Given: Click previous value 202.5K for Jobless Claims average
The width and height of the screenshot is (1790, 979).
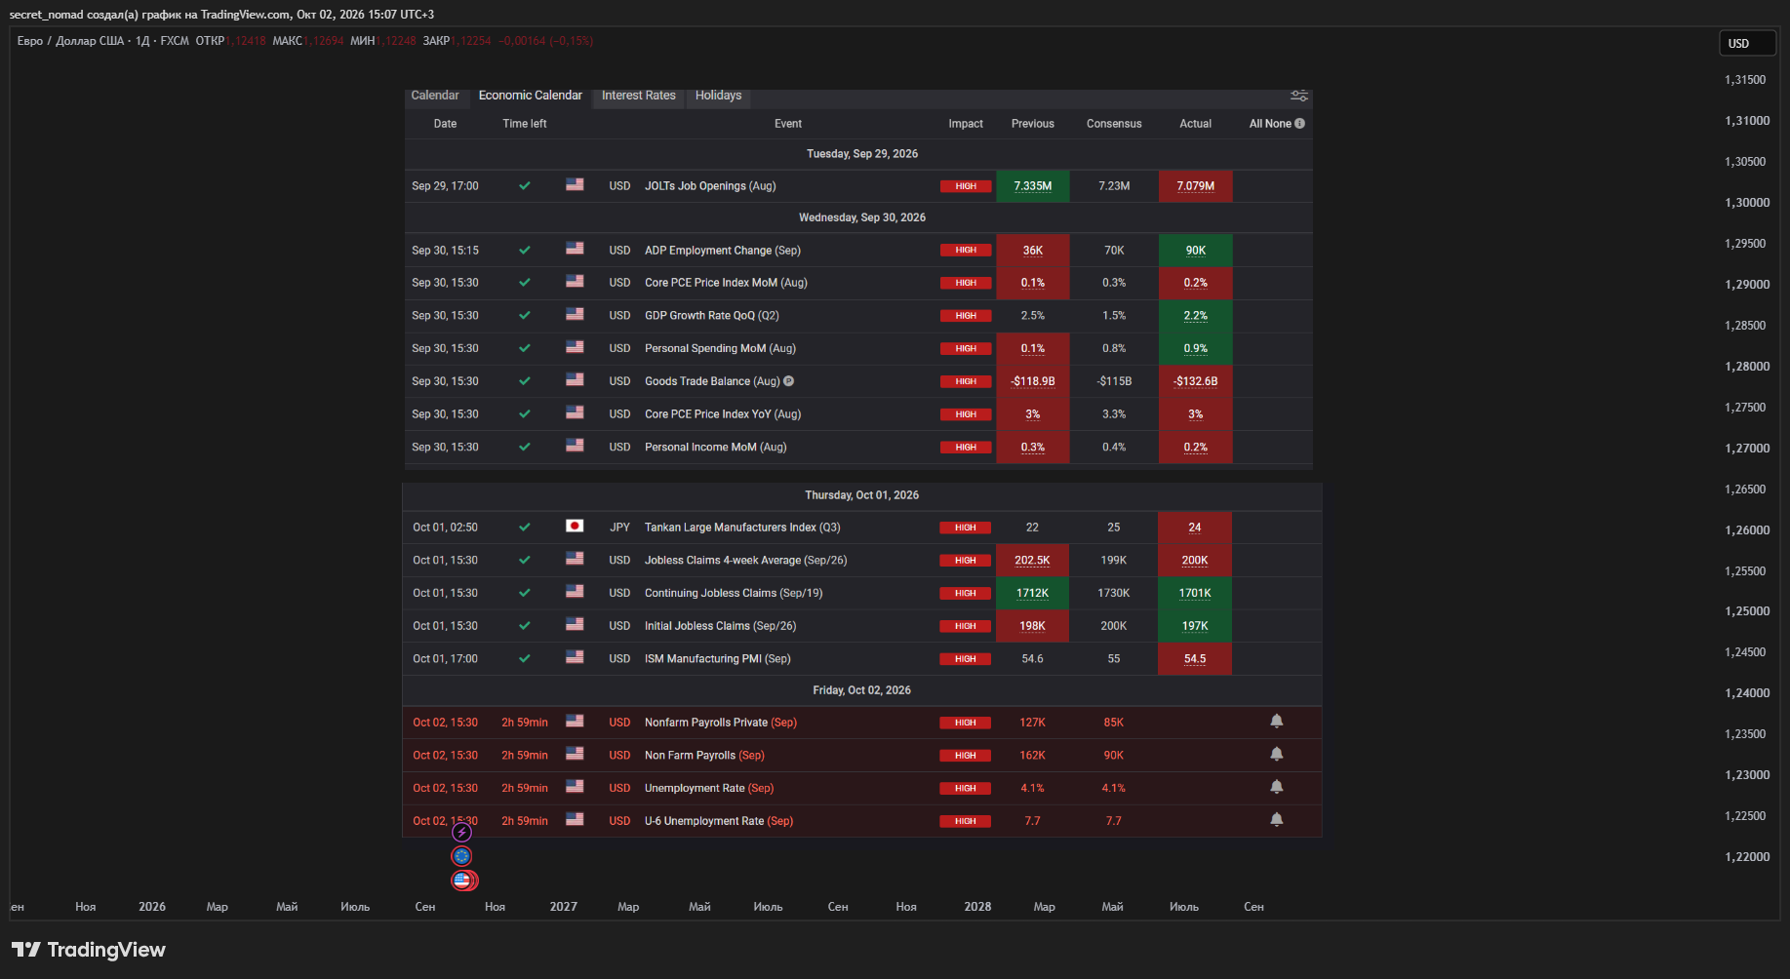Looking at the screenshot, I should 1032,561.
